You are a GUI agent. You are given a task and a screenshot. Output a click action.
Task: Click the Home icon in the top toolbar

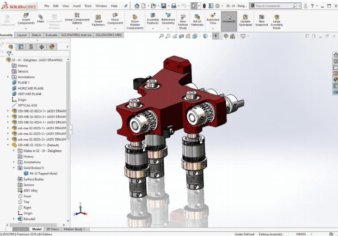point(137,6)
